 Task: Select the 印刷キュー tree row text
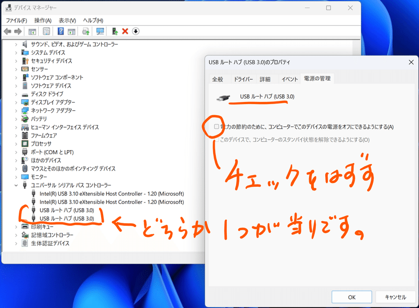click(42, 227)
